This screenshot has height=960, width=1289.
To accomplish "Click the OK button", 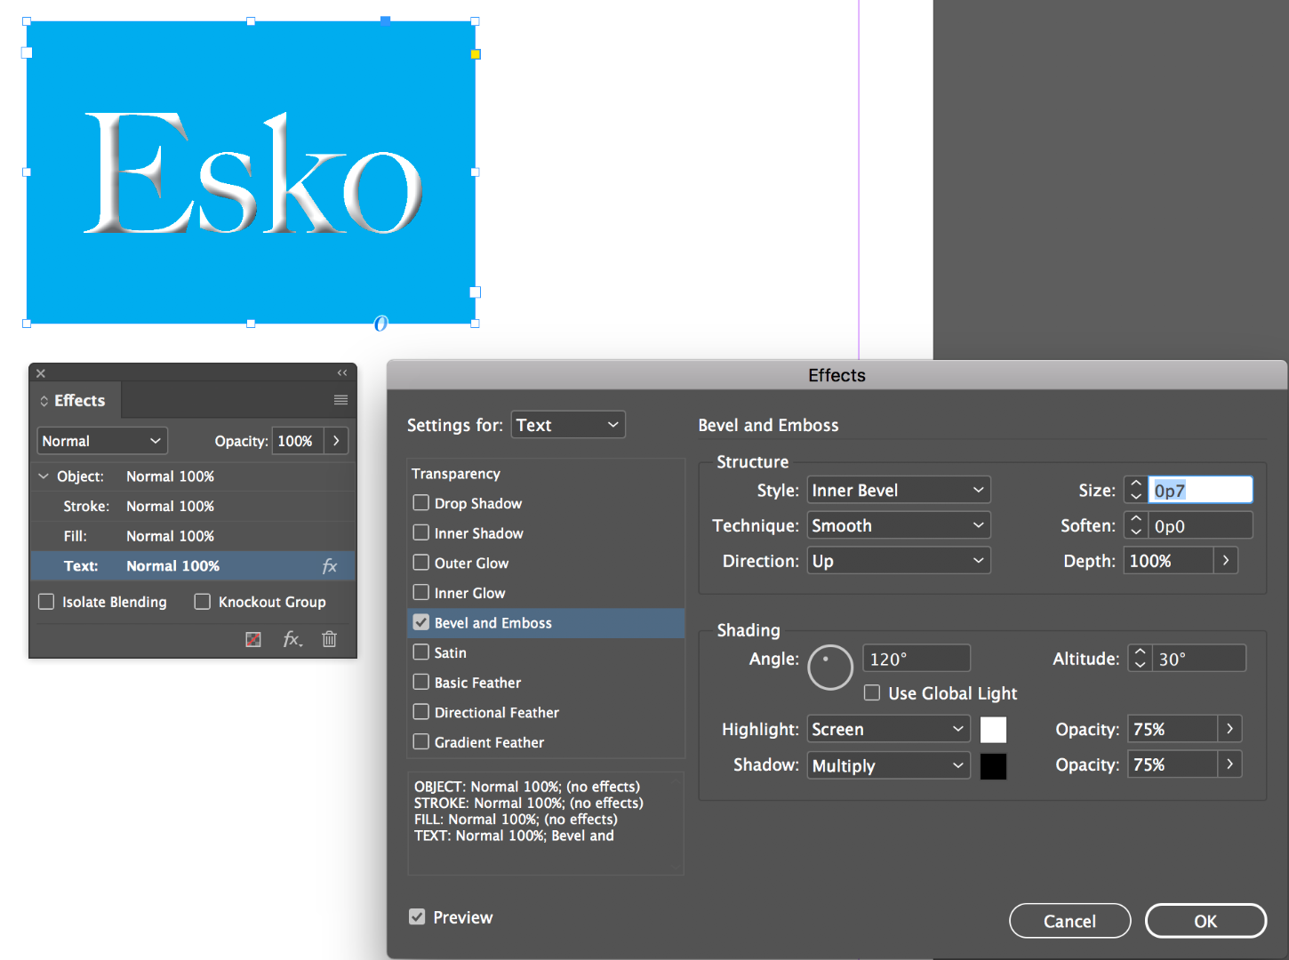I will (1205, 921).
